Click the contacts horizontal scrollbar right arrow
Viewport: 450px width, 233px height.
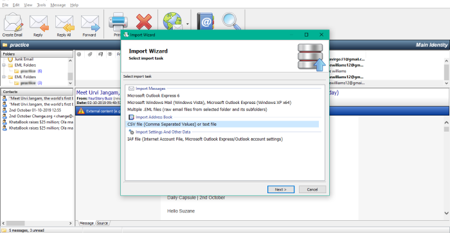[70, 223]
